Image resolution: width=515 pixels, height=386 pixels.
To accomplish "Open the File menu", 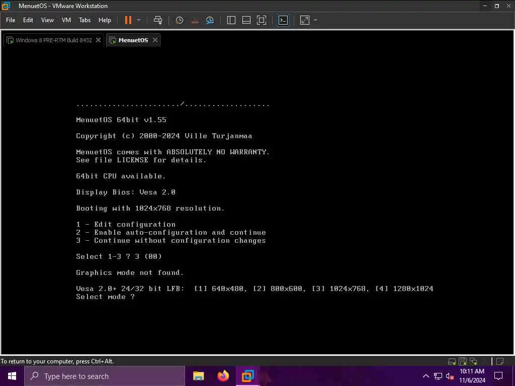I will (11, 20).
